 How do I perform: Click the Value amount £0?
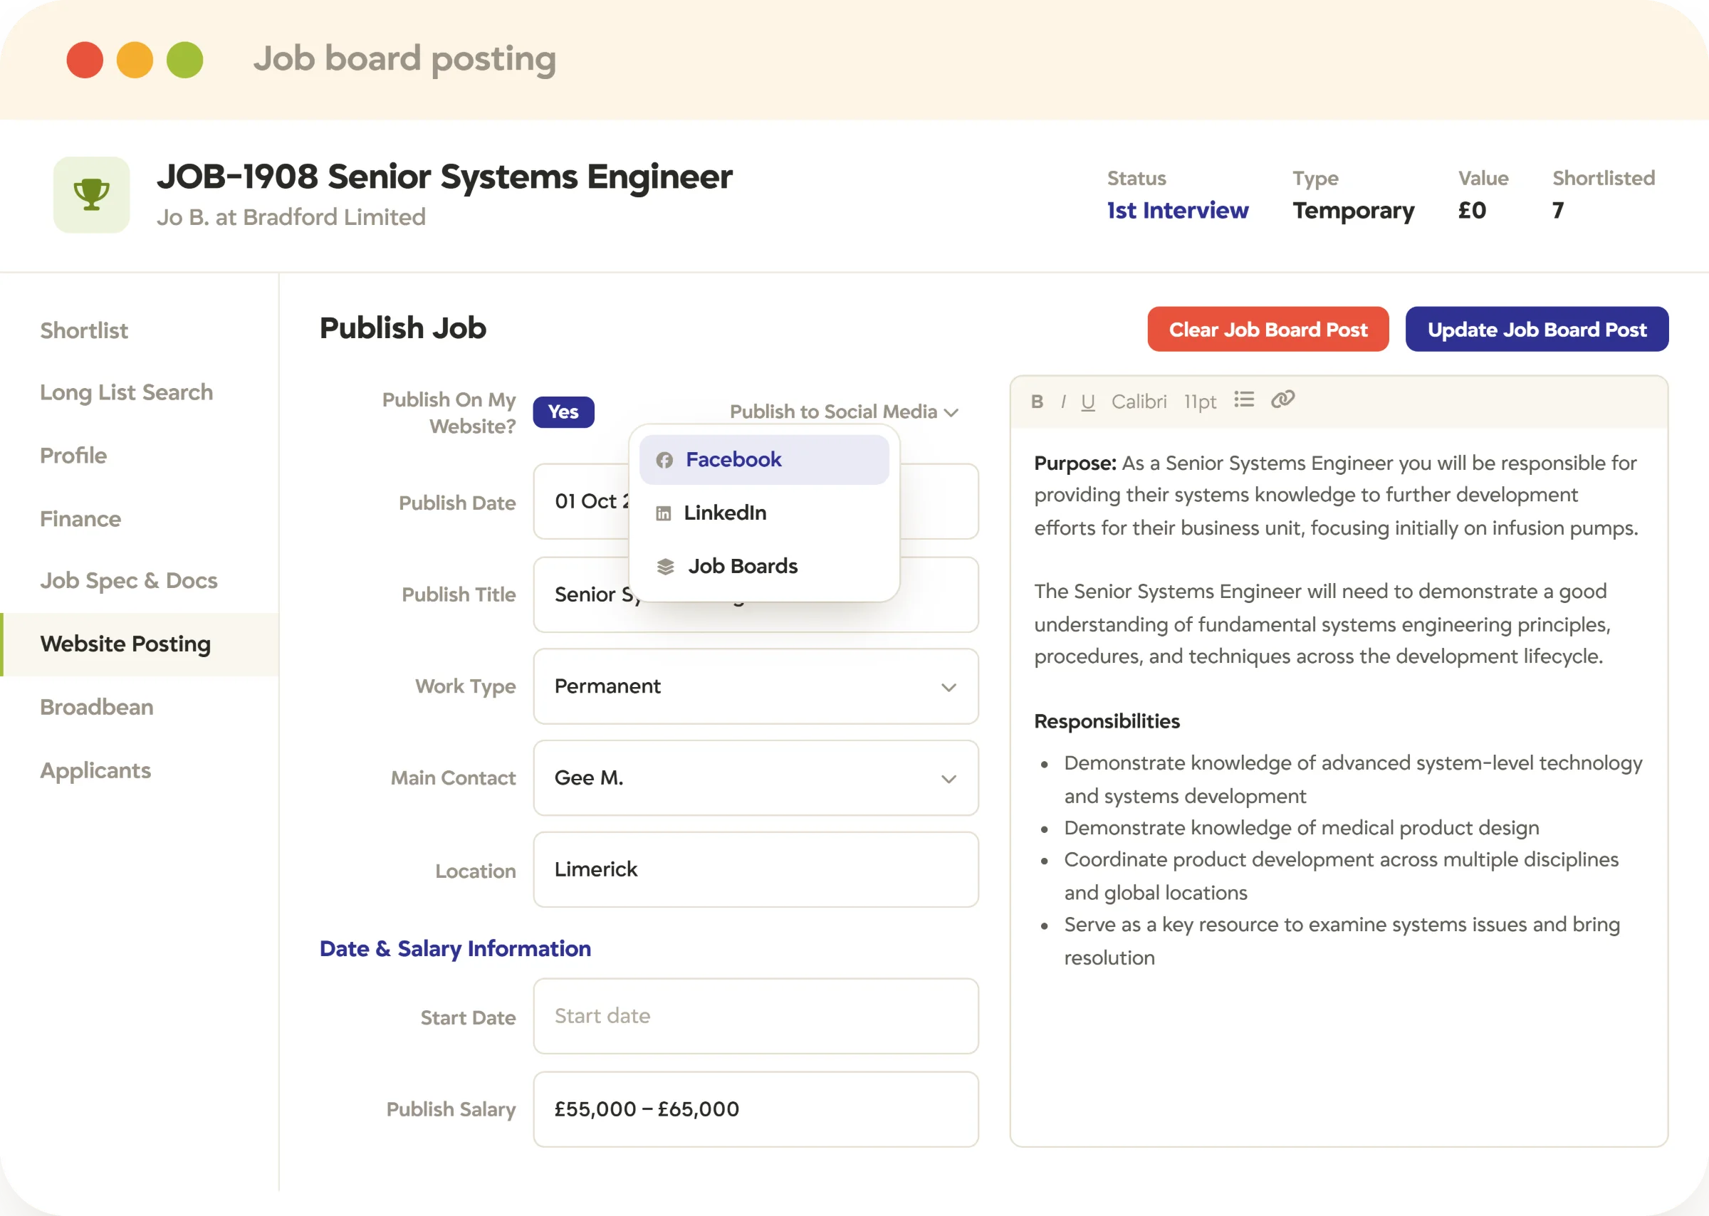click(1472, 211)
